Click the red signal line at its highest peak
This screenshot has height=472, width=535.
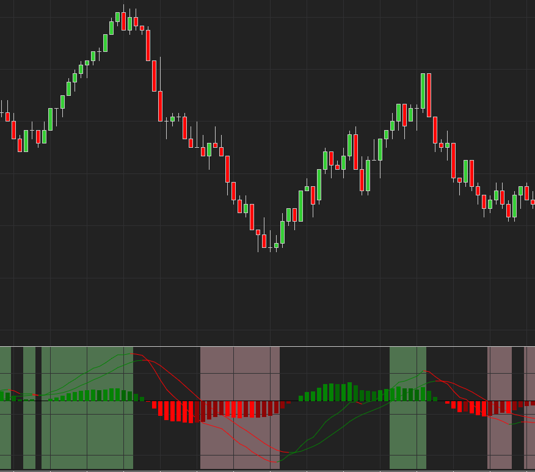(x=136, y=355)
